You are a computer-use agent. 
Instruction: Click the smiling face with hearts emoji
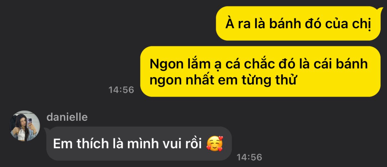coord(215,144)
